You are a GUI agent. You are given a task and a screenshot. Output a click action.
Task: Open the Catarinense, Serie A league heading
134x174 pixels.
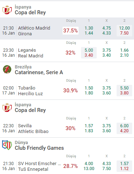click(39, 72)
